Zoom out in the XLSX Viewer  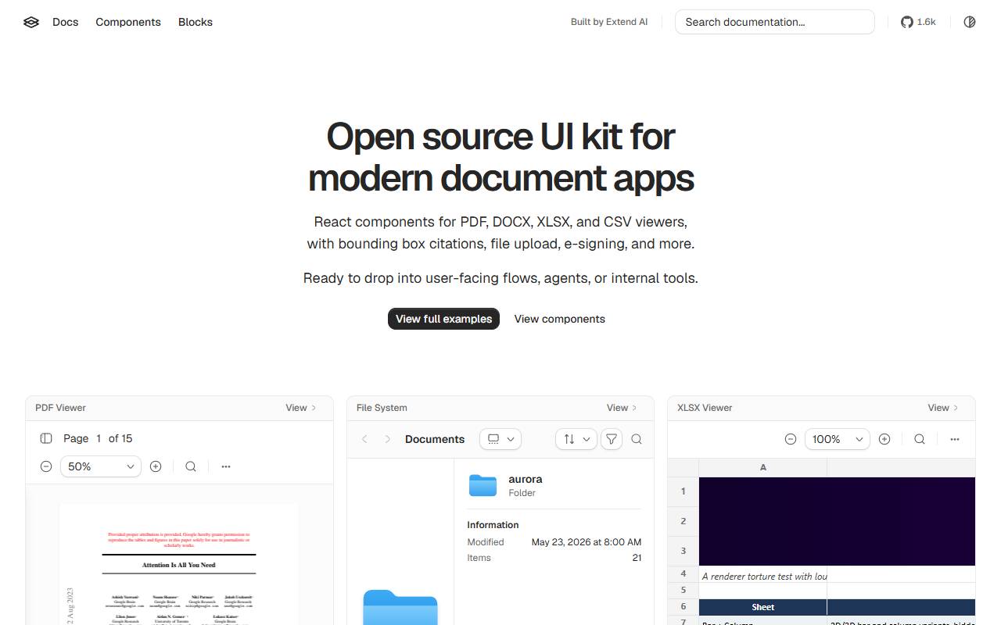click(x=791, y=439)
